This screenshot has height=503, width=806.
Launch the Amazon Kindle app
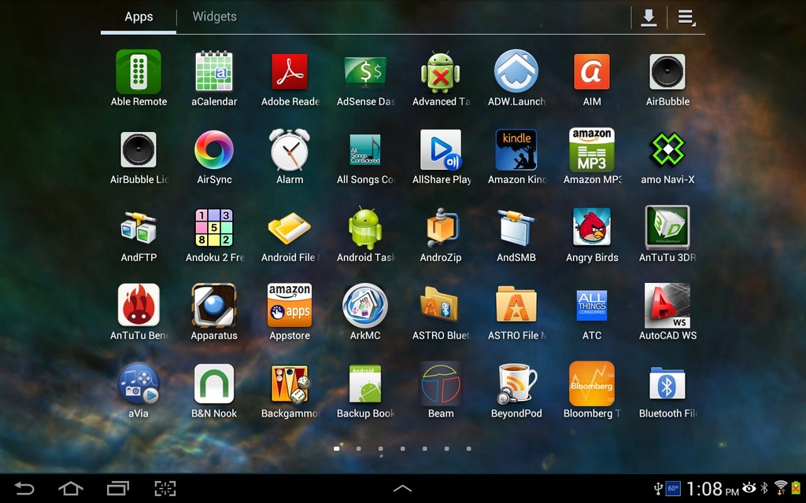516,150
